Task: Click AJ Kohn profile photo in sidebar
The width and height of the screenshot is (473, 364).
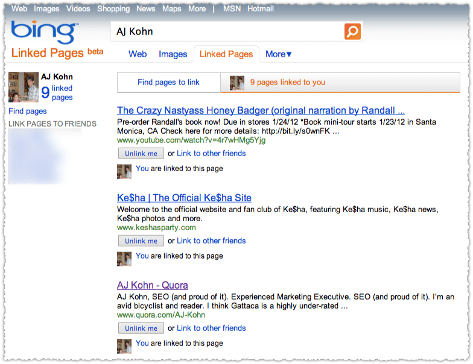Action: [24, 87]
